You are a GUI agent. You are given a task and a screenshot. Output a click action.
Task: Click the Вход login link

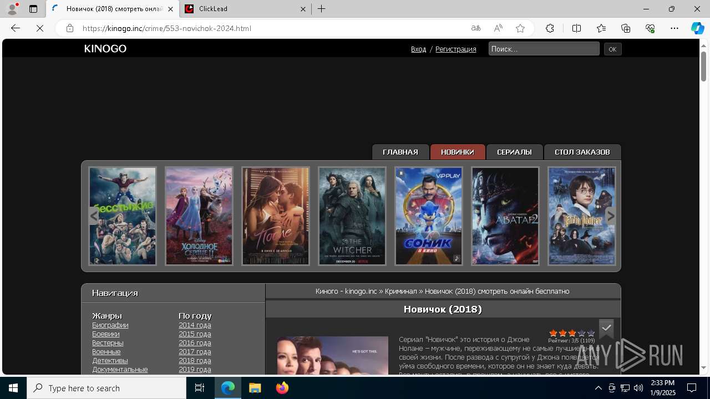(x=418, y=49)
